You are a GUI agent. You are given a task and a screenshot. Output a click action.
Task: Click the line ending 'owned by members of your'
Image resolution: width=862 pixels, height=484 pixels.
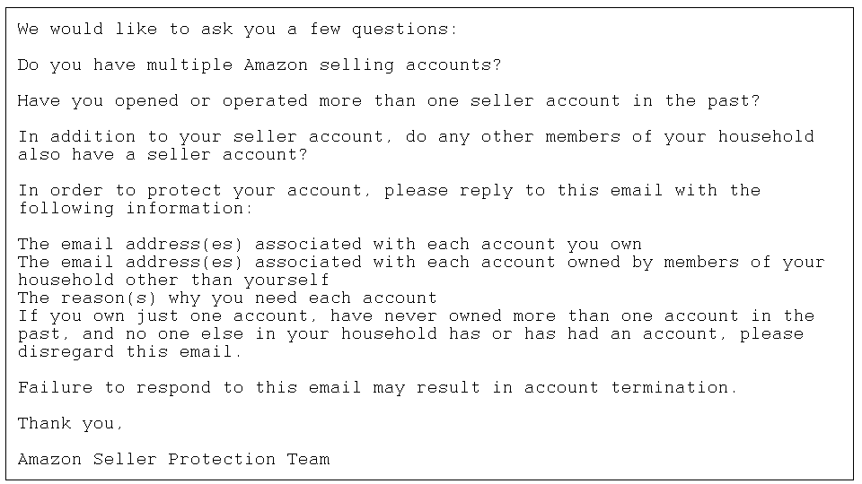coord(421,263)
